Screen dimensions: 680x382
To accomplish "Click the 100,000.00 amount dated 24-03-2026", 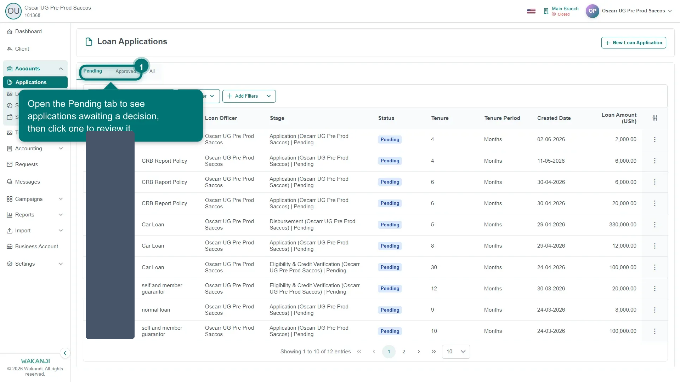I will 623,331.
